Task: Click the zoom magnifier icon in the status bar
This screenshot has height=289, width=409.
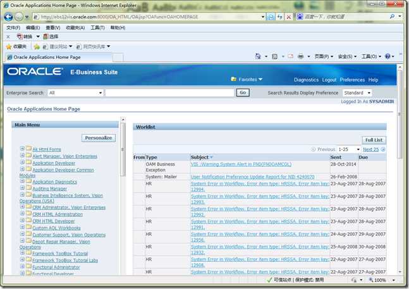Action: (371, 280)
